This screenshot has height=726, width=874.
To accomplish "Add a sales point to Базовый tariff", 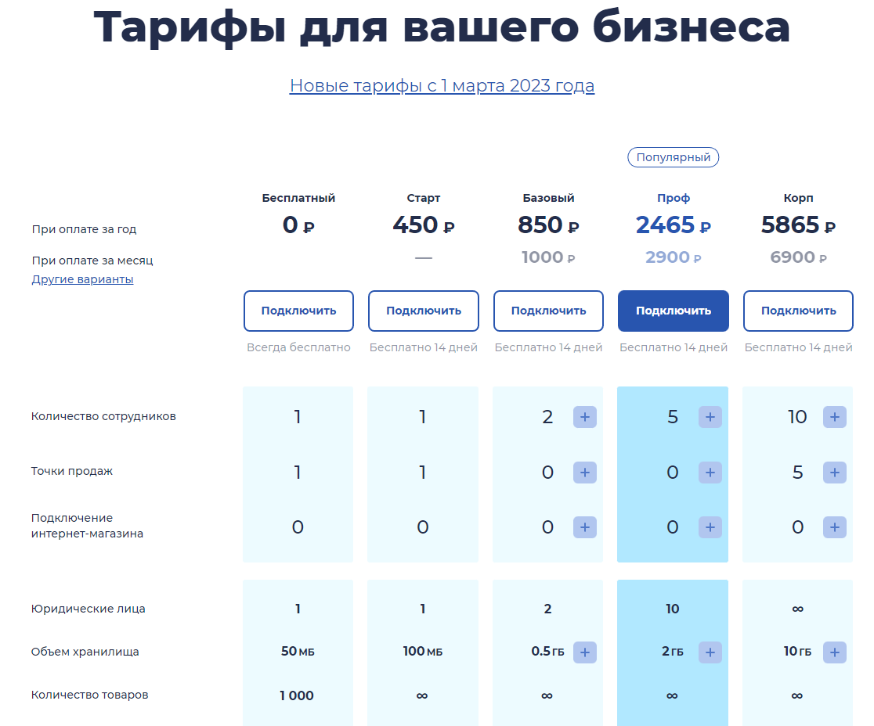I will click(584, 473).
